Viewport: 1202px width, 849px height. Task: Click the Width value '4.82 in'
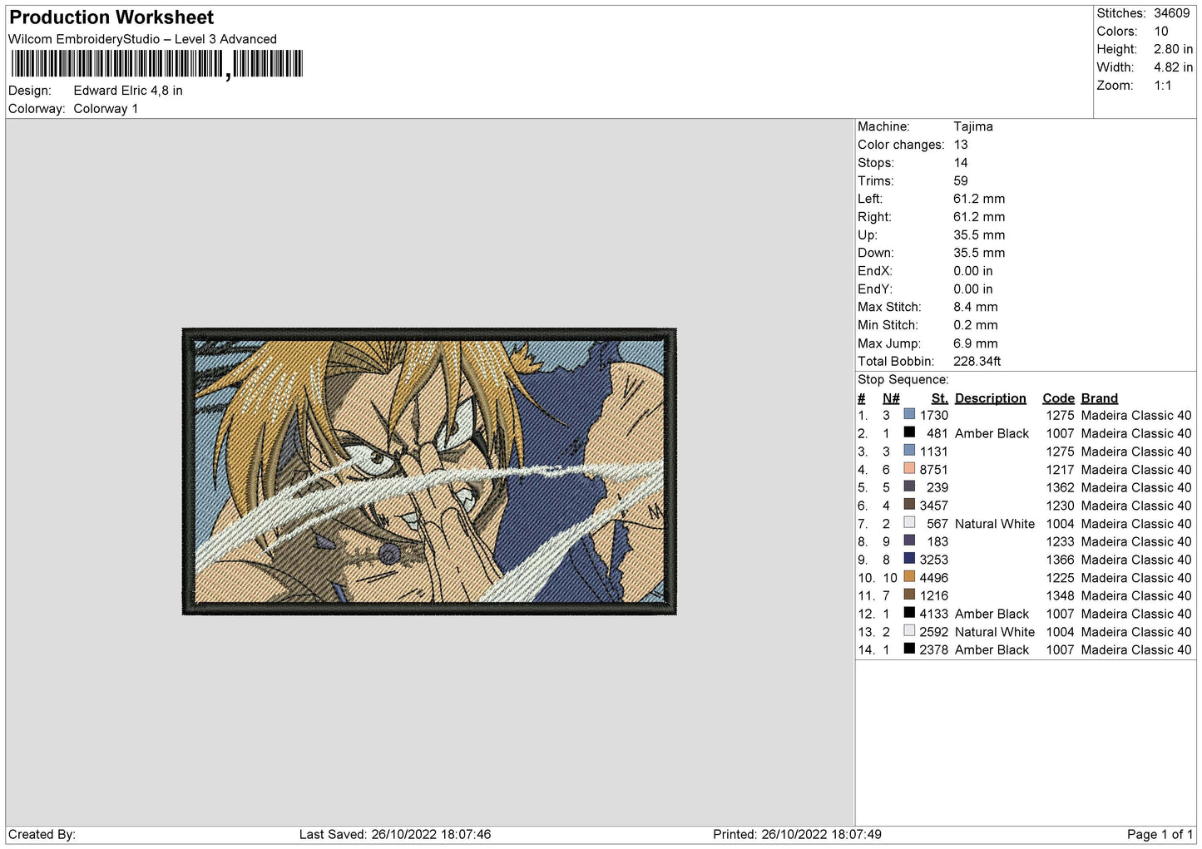pyautogui.click(x=1173, y=67)
